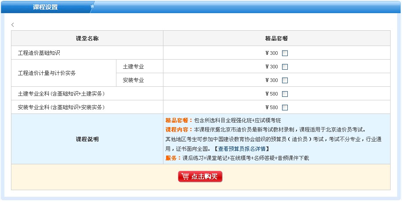Select the 工程造价基础知识 course name
The width and height of the screenshot is (402, 202).
tap(39, 53)
